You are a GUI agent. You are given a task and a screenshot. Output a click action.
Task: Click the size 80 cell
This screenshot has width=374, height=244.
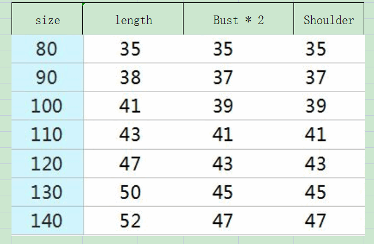[47, 49]
